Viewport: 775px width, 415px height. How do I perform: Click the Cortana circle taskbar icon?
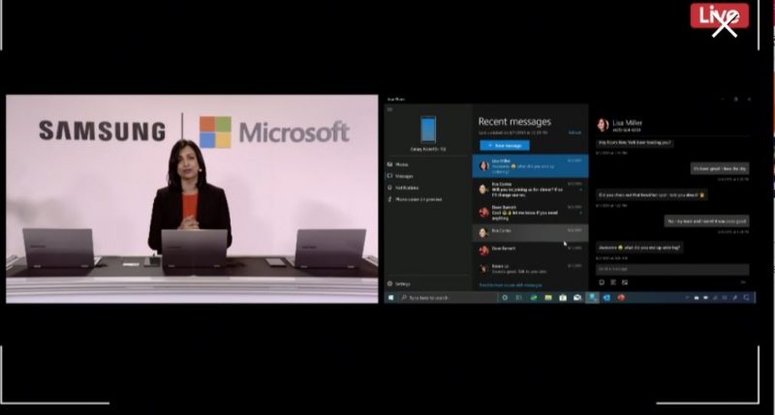click(x=505, y=298)
